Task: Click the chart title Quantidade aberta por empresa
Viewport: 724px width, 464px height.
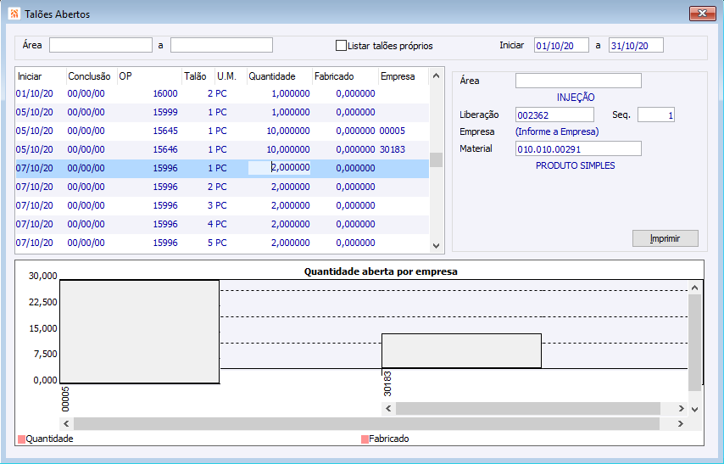Action: pyautogui.click(x=381, y=271)
